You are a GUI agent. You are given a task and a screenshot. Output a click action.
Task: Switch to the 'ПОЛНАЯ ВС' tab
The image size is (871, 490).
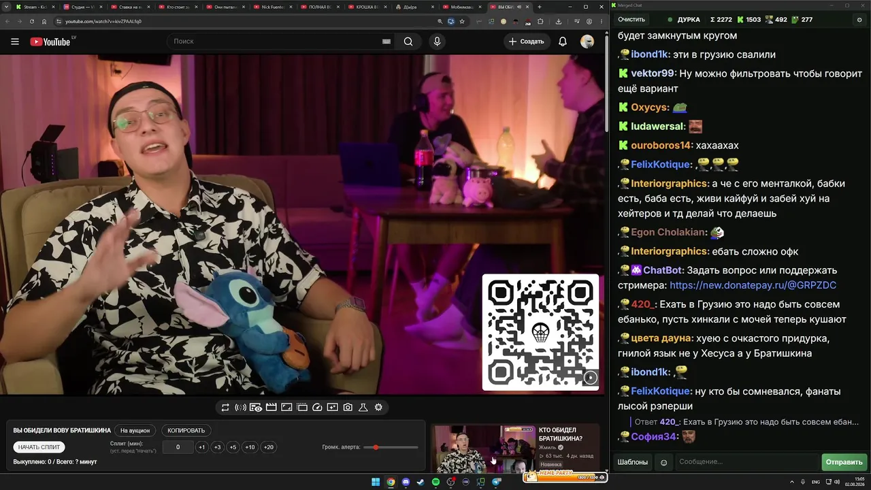tap(321, 7)
